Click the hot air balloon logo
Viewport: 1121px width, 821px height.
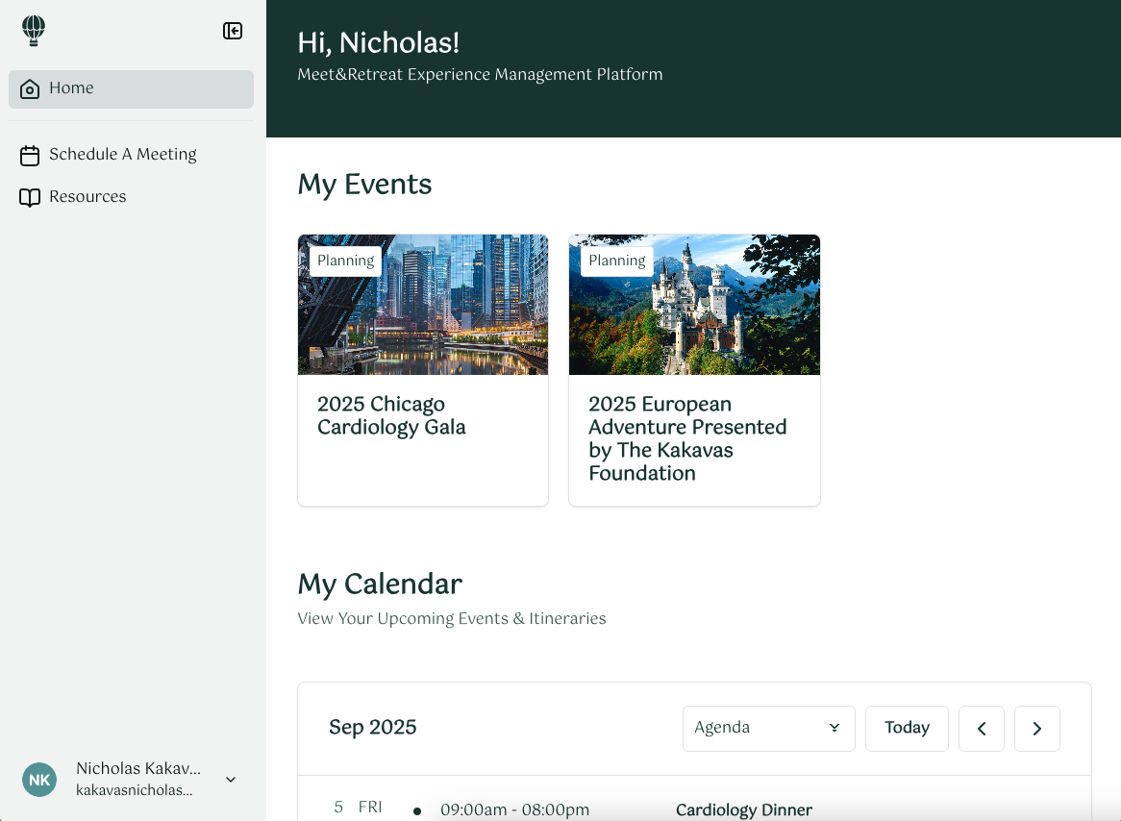34,30
